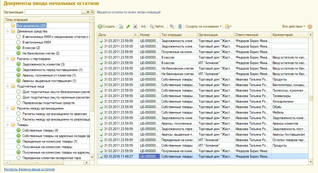Click the red X mark-for-deletion icon

tap(135, 26)
